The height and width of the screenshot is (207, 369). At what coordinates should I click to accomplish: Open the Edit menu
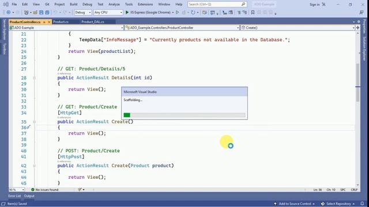click(x=25, y=4)
